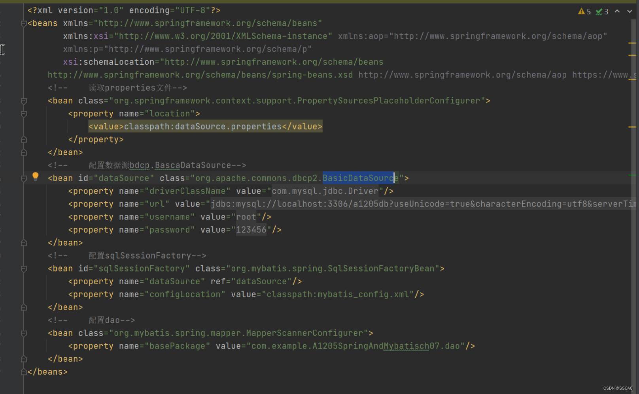Screen dimensions: 639x394
Task: Click the com.mysql.jdbc.Driver value
Action: (325, 191)
